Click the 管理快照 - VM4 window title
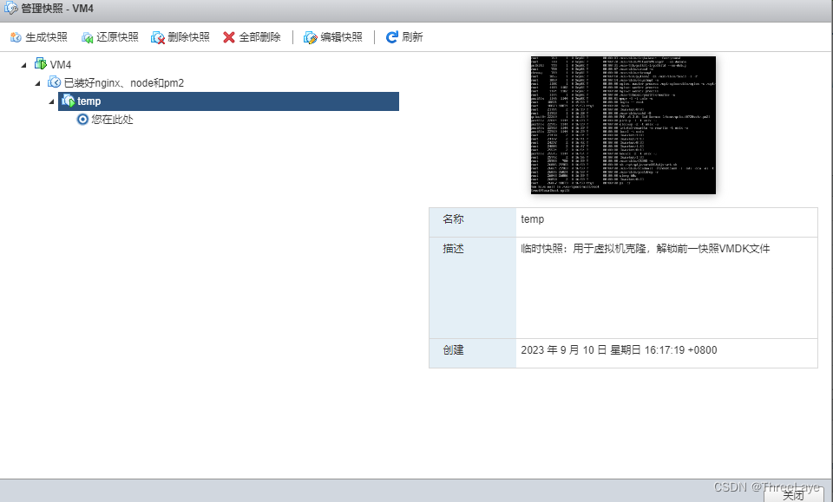 point(57,9)
